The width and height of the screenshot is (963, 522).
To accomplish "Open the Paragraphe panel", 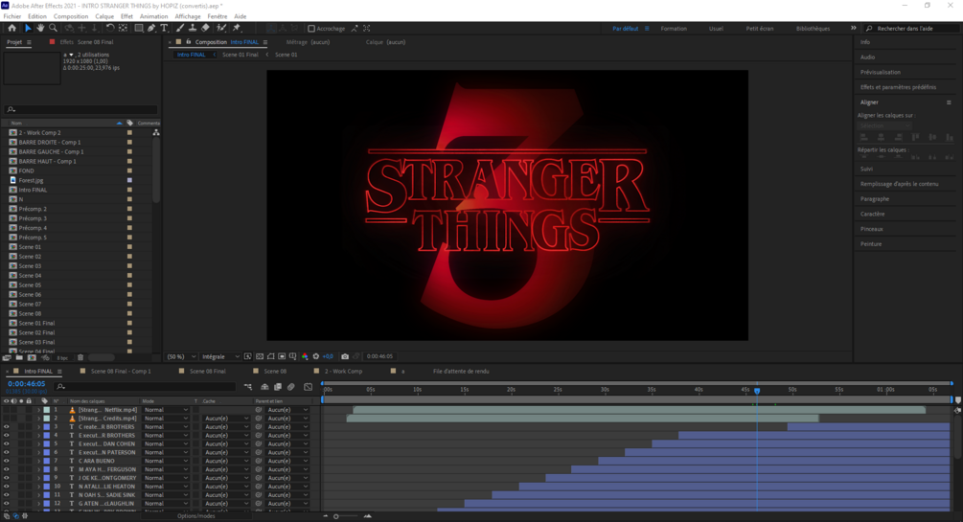I will (875, 199).
